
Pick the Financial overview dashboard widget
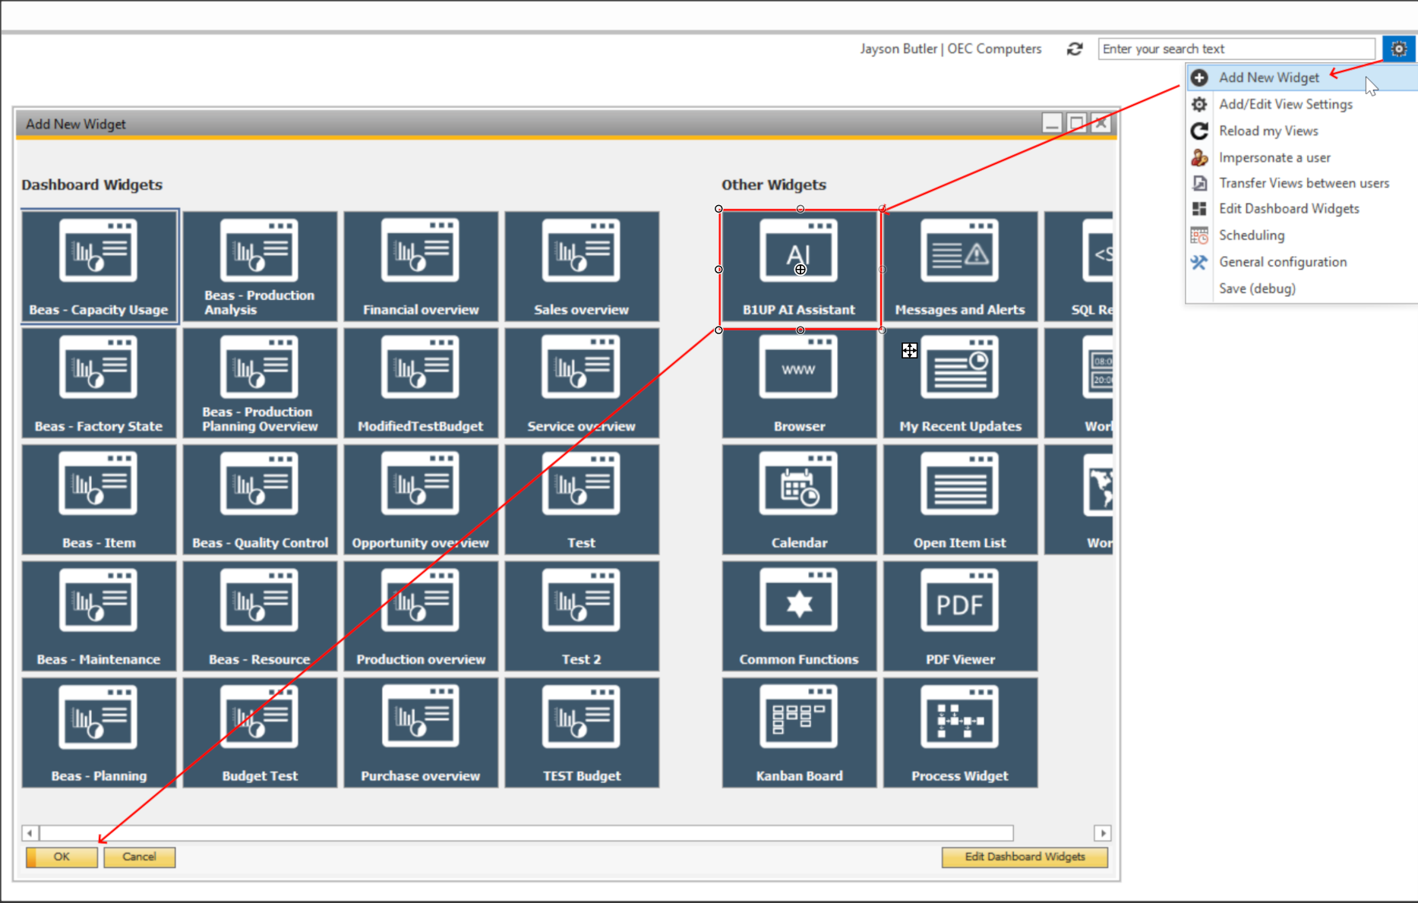tap(421, 267)
